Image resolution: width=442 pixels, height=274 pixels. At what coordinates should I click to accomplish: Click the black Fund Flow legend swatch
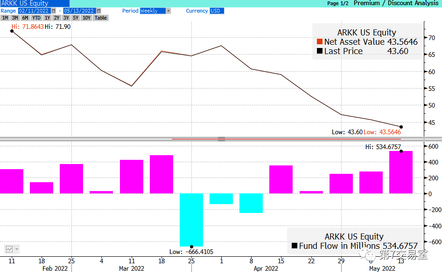pyautogui.click(x=295, y=246)
